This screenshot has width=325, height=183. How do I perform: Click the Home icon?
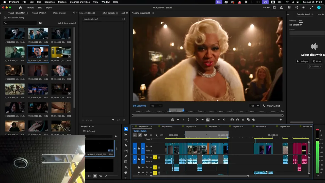pyautogui.click(x=20, y=8)
